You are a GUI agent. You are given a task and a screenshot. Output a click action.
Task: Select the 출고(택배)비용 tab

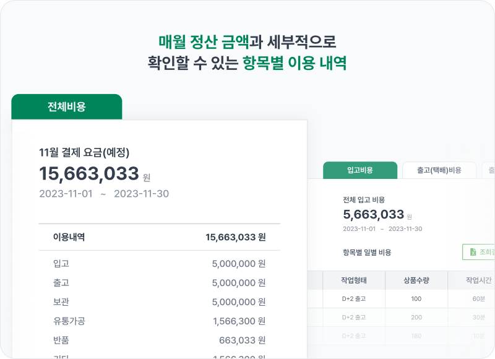[x=439, y=170]
